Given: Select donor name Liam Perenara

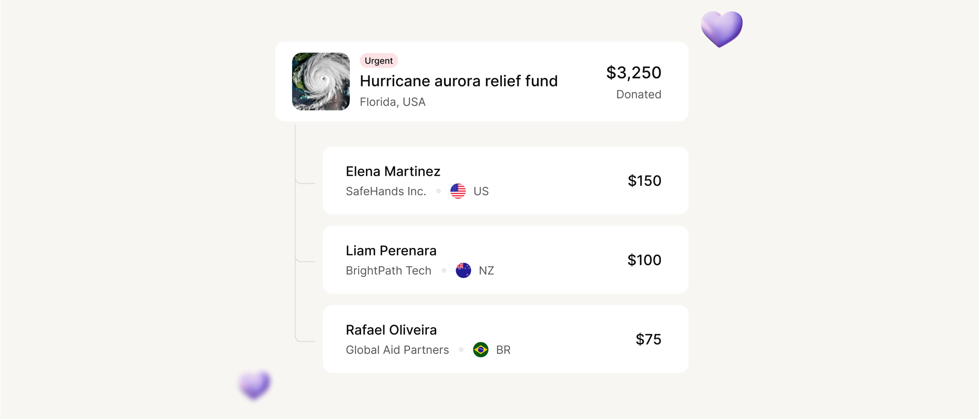Looking at the screenshot, I should [391, 251].
